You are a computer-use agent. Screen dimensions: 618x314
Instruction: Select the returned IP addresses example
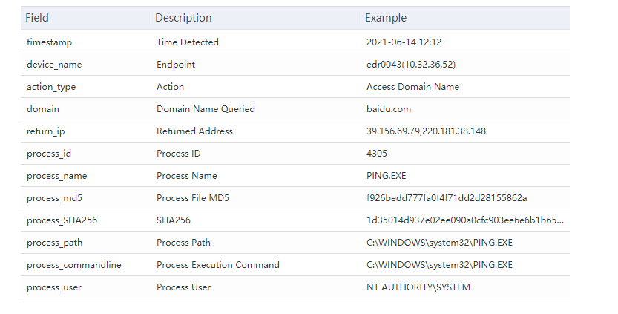coord(426,131)
